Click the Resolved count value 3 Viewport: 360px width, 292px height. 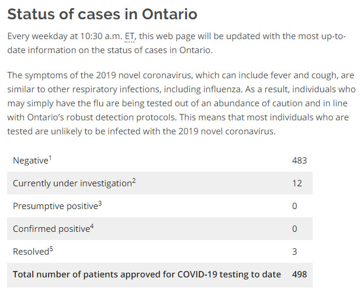(295, 252)
